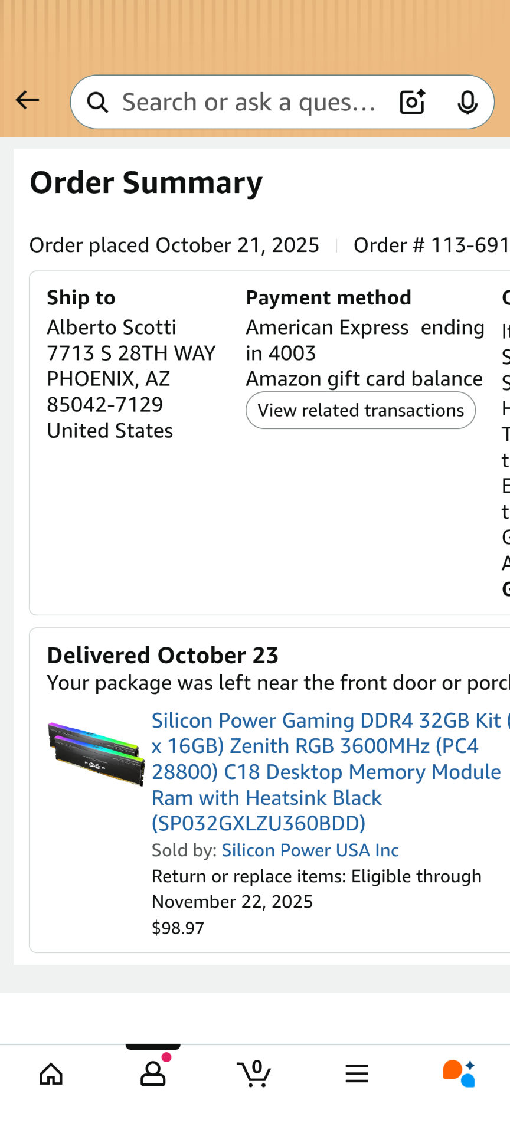Click View related transactions button
This screenshot has width=510, height=1133.
361,410
